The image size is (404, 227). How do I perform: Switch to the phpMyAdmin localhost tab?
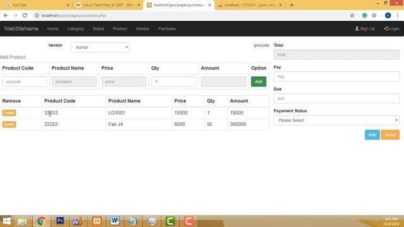pos(249,5)
